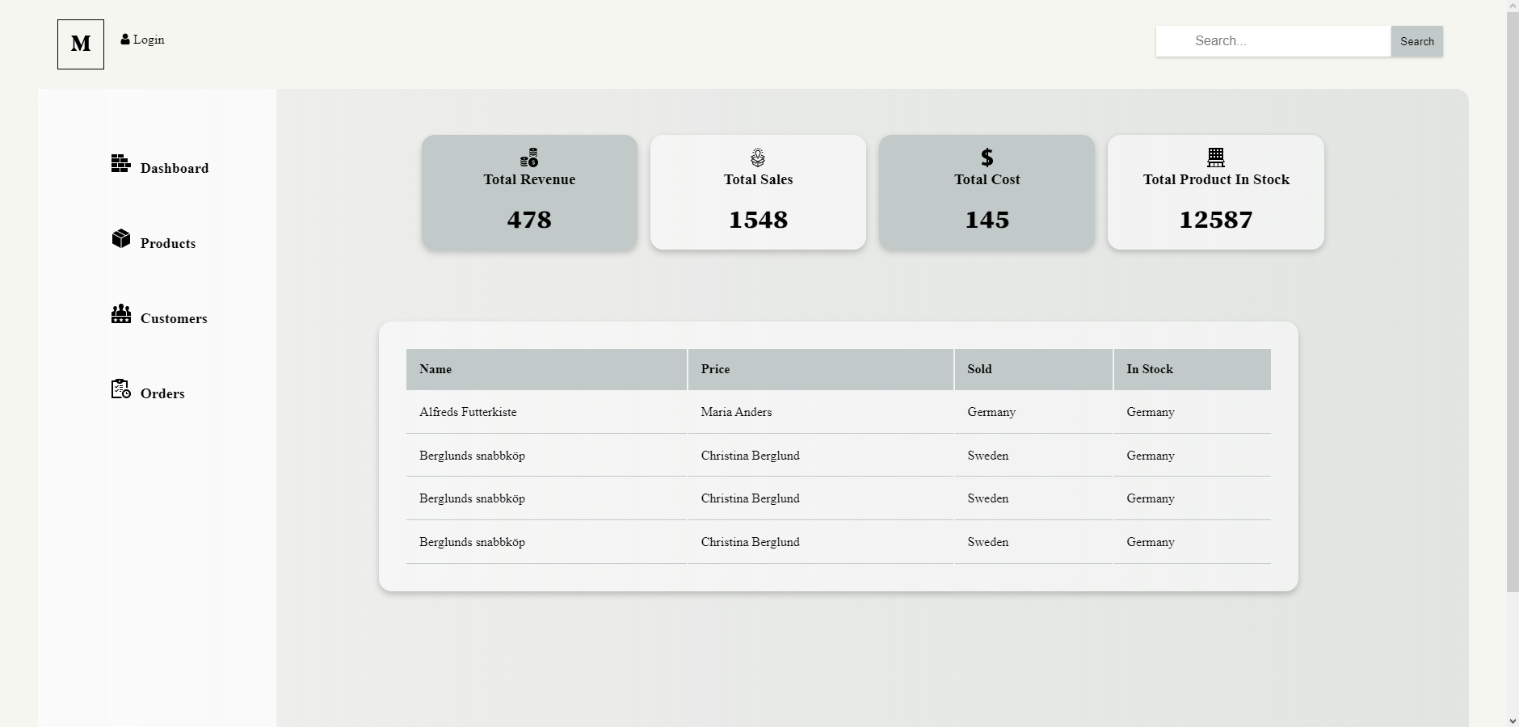Click the Customers people icon
The image size is (1519, 727).
click(121, 314)
